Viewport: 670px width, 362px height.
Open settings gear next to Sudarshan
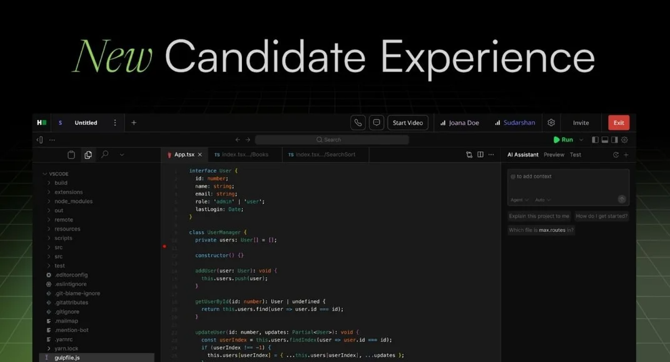551,122
